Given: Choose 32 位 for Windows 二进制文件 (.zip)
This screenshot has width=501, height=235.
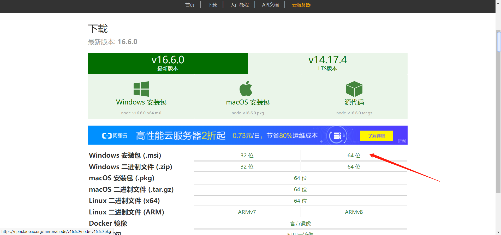Looking at the screenshot, I should click(247, 167).
